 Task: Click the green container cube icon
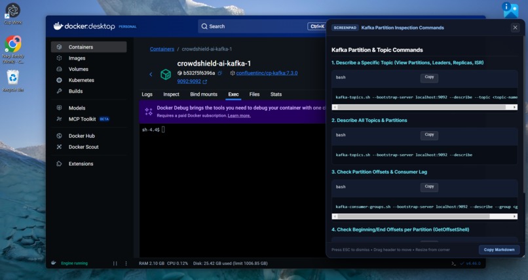[x=165, y=75]
